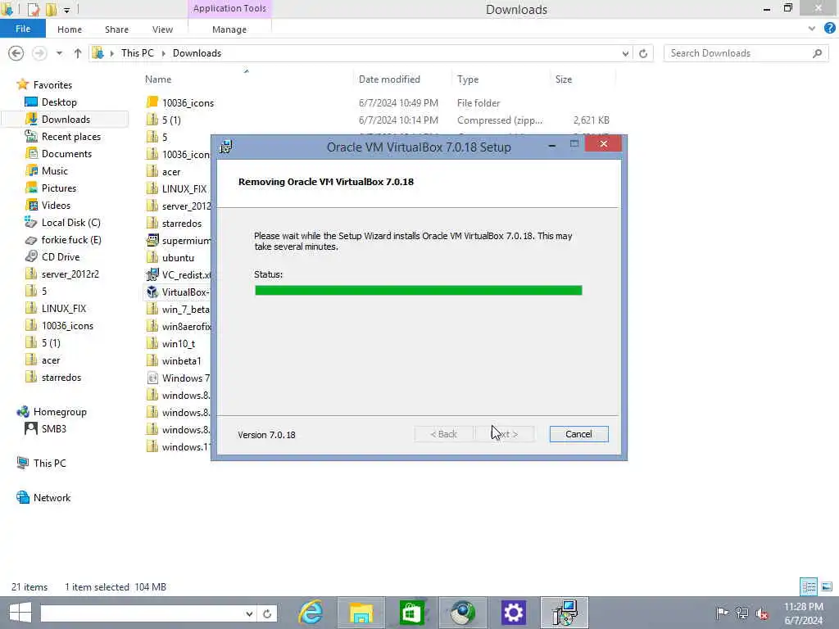
Task: Open the recent locations dropdown arrow
Action: coord(59,53)
